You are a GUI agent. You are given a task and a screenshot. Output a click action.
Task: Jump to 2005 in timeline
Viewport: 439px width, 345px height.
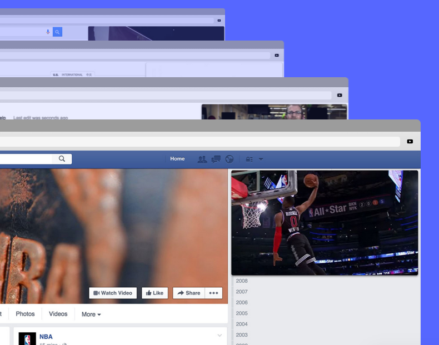tap(242, 313)
